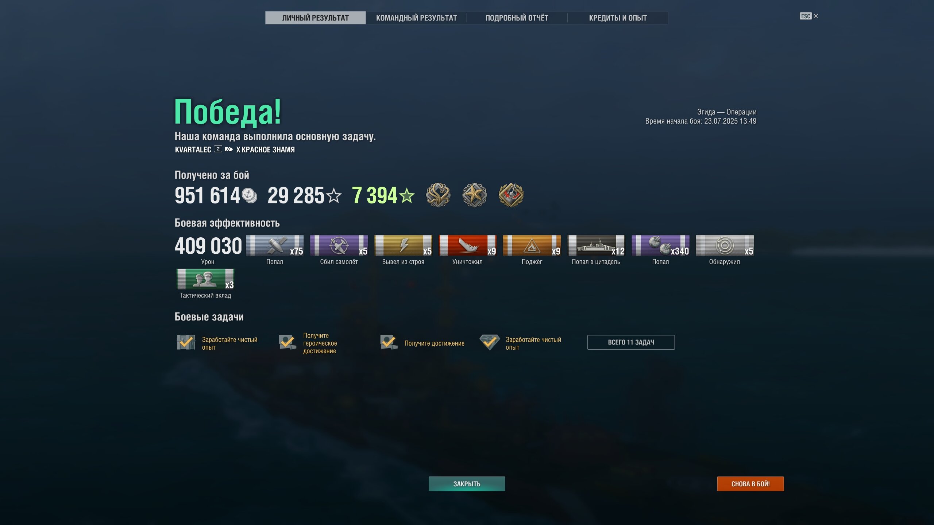Open the 'Командный результат' tab
Image resolution: width=934 pixels, height=525 pixels.
pos(416,18)
